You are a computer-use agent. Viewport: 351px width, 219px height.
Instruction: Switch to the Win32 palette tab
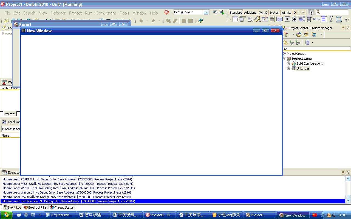(x=263, y=13)
